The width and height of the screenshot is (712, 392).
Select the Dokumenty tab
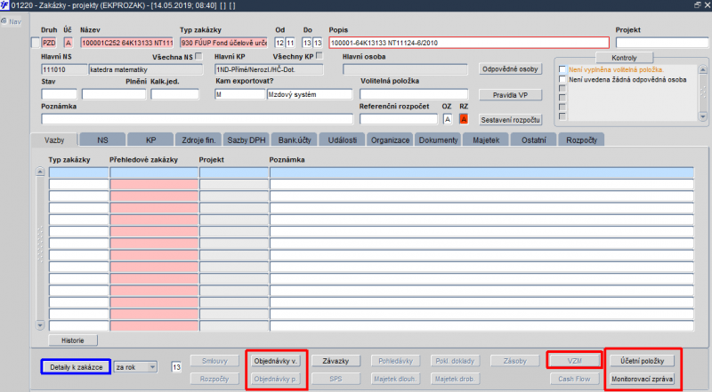pyautogui.click(x=438, y=140)
